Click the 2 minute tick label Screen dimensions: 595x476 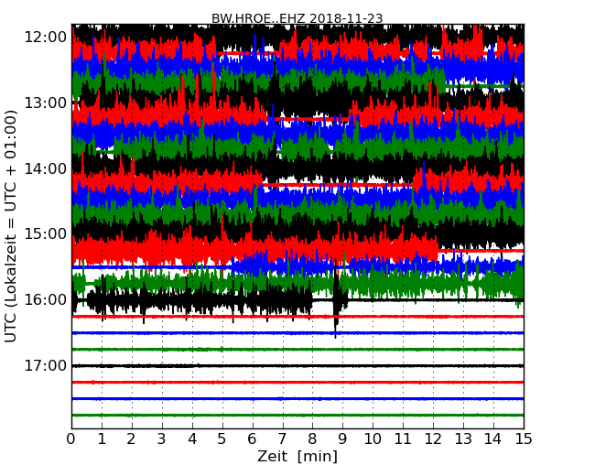(x=131, y=439)
